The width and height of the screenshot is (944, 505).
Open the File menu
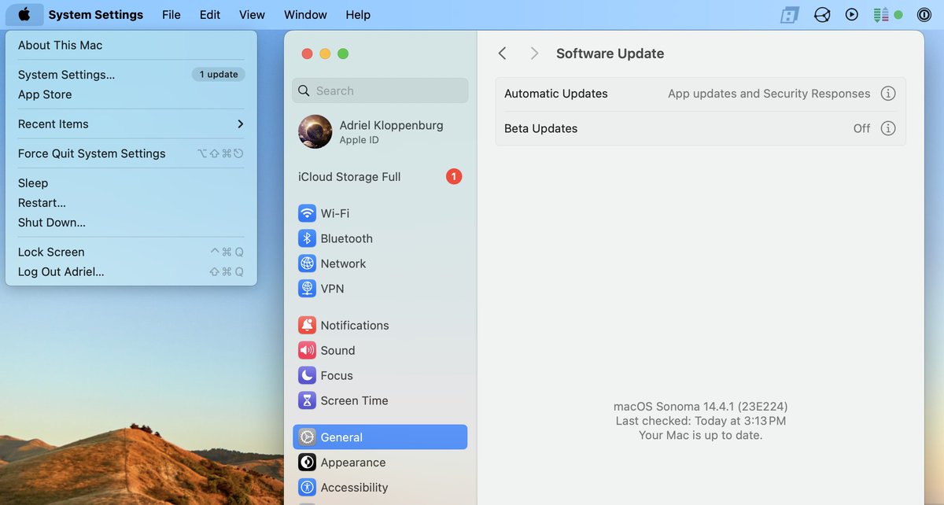pos(171,14)
